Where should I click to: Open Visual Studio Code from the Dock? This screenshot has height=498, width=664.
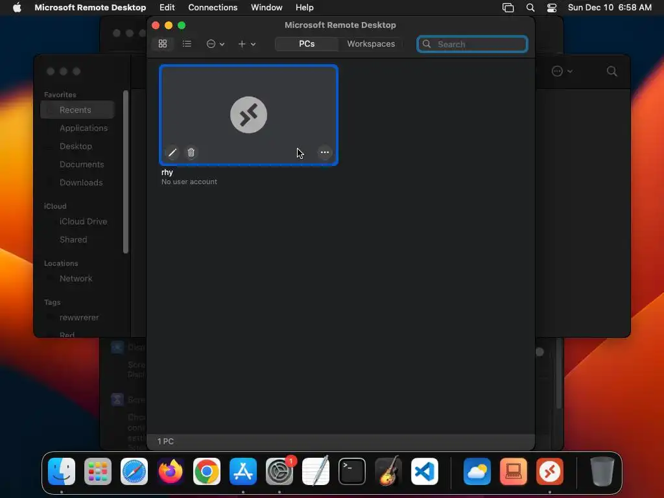tap(425, 471)
